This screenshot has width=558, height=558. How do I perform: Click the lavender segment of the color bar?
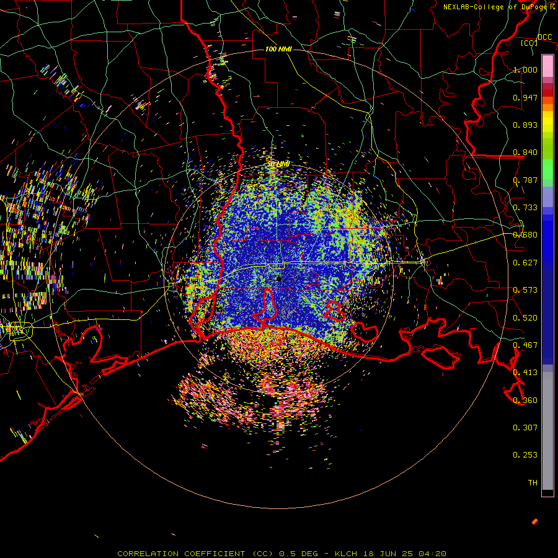coord(547,197)
